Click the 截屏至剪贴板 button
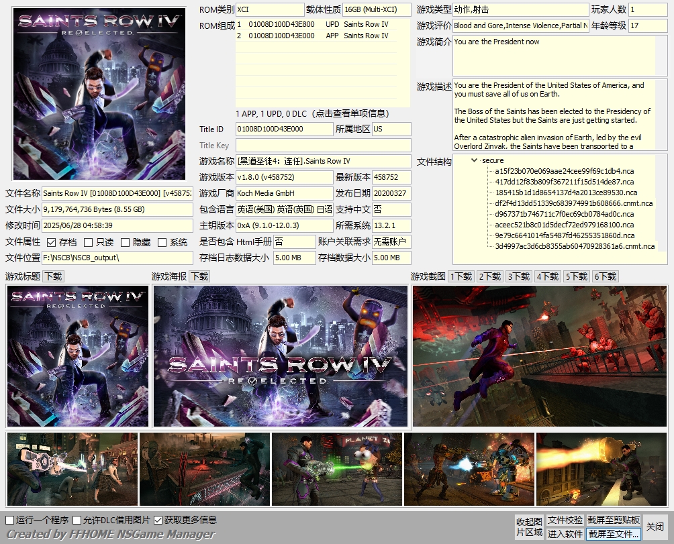This screenshot has width=674, height=544. pos(614,520)
